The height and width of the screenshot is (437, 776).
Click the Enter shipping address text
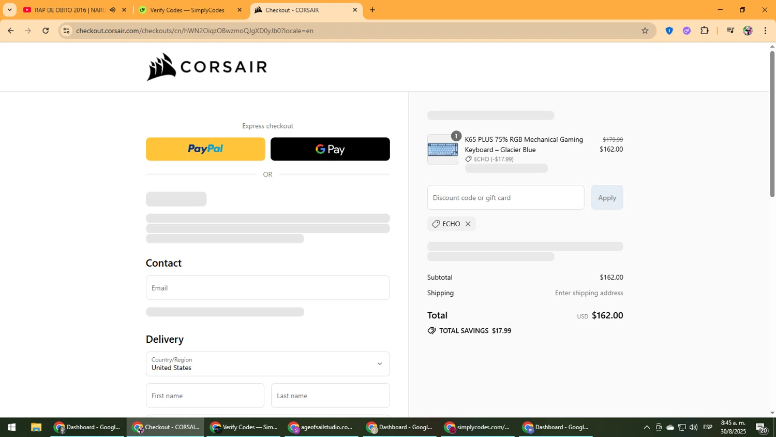pyautogui.click(x=589, y=293)
